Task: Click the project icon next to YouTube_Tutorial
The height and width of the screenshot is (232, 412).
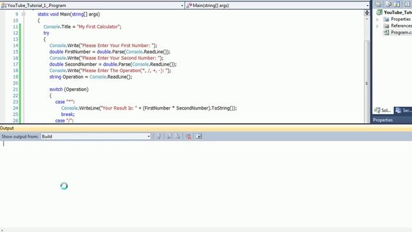Action: 379,12
